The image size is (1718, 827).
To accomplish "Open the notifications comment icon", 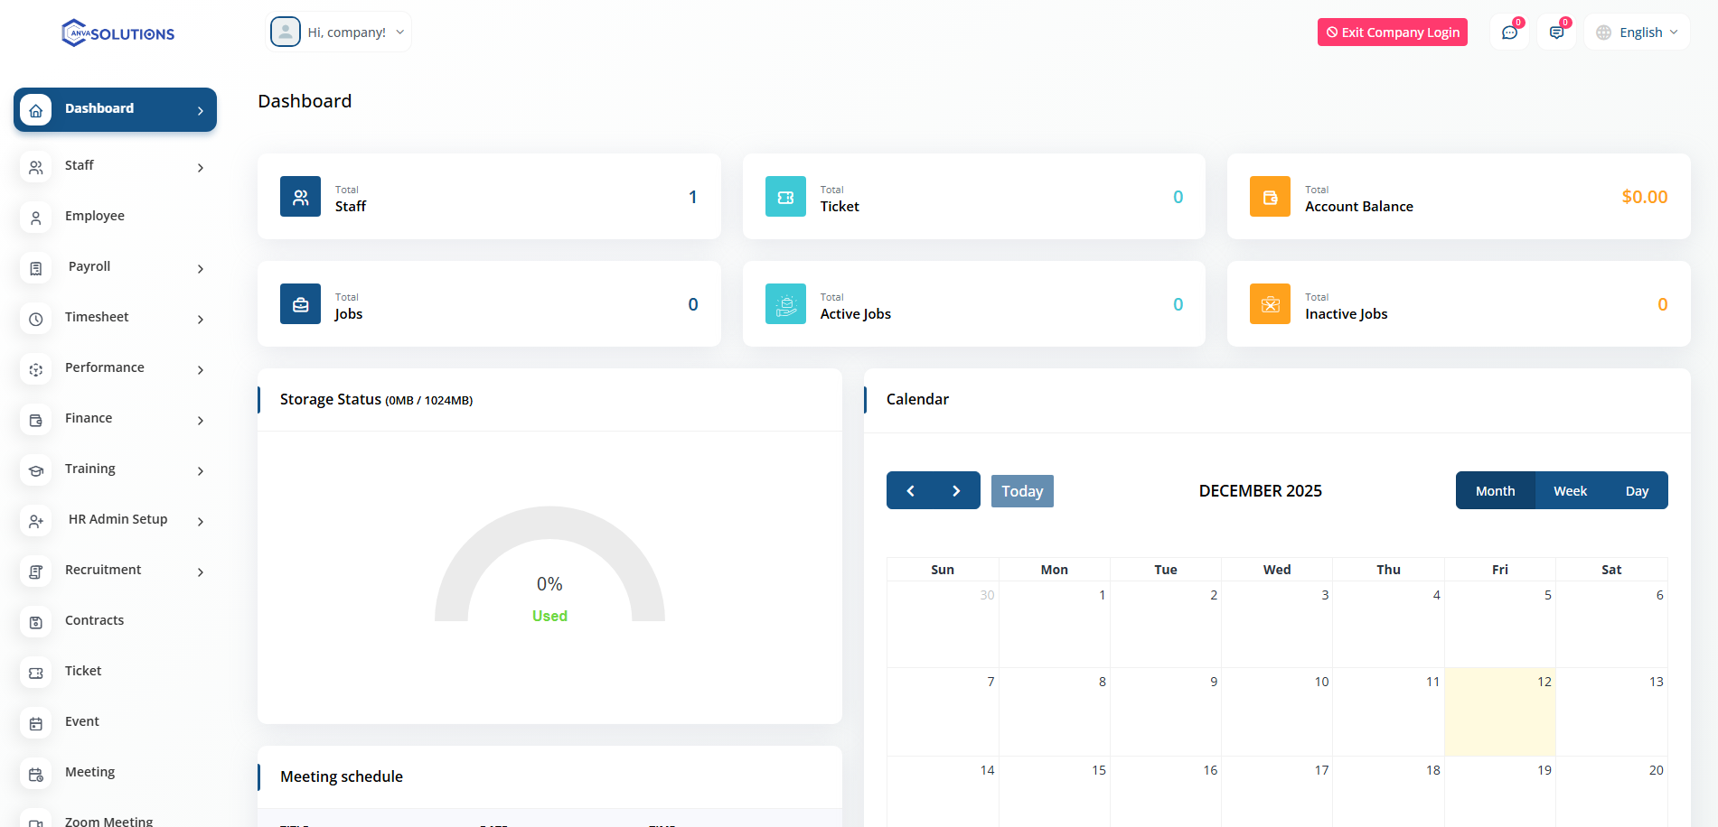I will pyautogui.click(x=1556, y=33).
